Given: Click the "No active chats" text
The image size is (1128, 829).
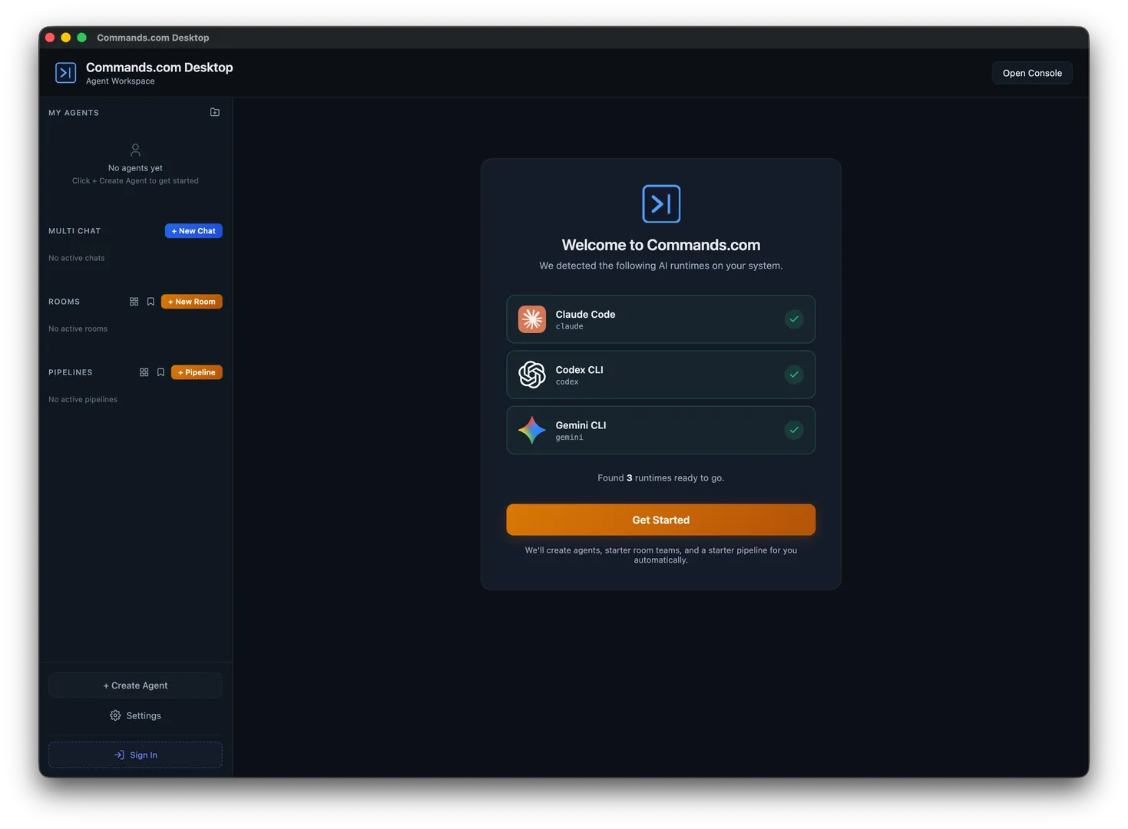Looking at the screenshot, I should pyautogui.click(x=76, y=258).
